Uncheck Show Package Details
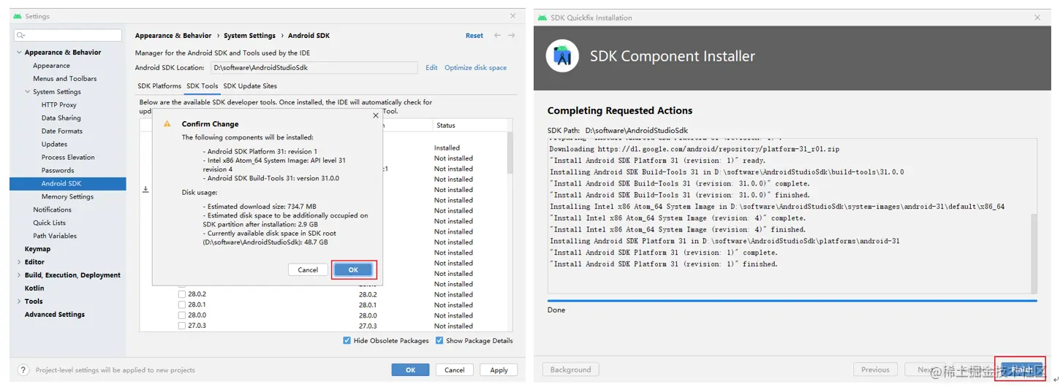Viewport: 1060px width, 392px height. point(439,340)
